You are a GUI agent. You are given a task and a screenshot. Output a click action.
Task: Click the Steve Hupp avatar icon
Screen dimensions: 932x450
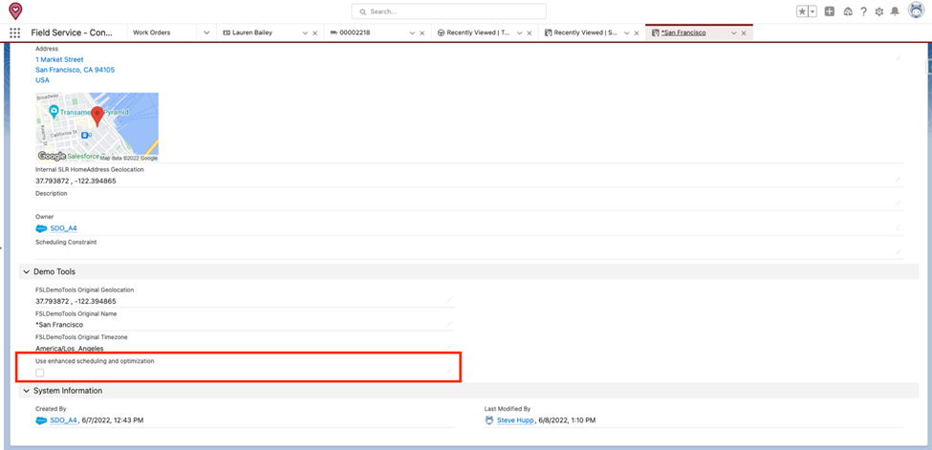[489, 420]
